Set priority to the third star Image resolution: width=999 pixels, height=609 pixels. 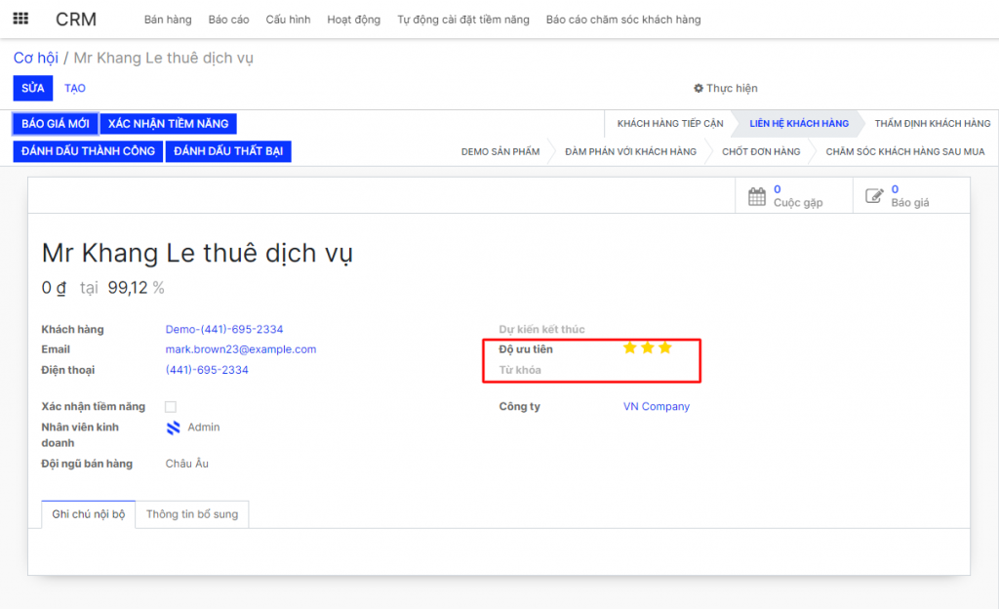tap(665, 347)
